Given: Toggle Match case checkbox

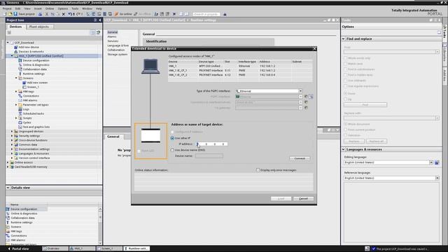Looking at the screenshot, I should click(345, 64).
